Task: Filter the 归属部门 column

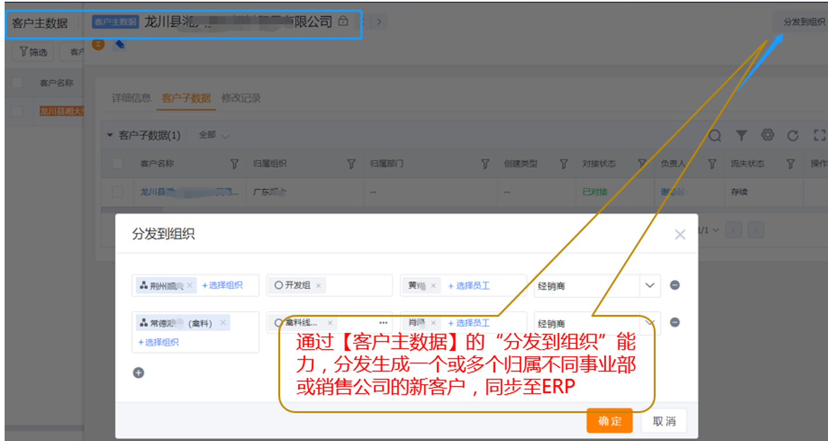Action: pos(485,164)
